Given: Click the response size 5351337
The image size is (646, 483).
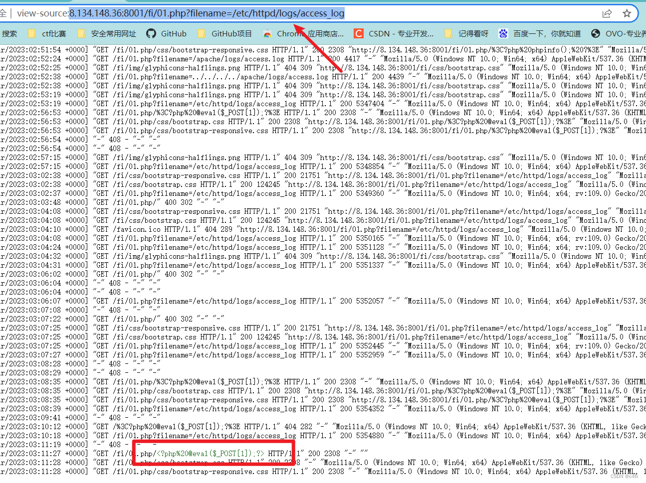Looking at the screenshot, I should coord(370,265).
